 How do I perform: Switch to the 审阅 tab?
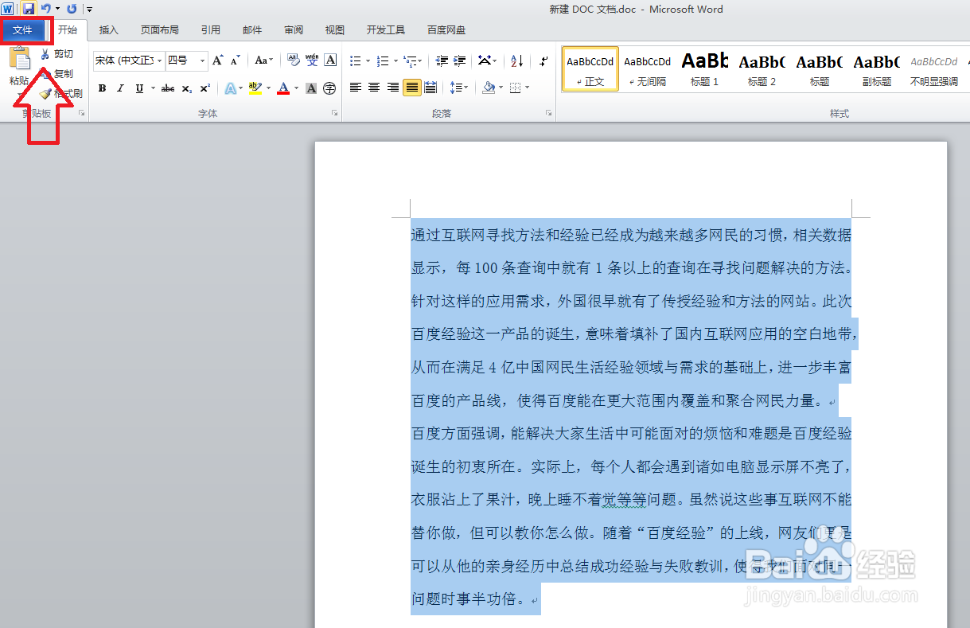(294, 30)
